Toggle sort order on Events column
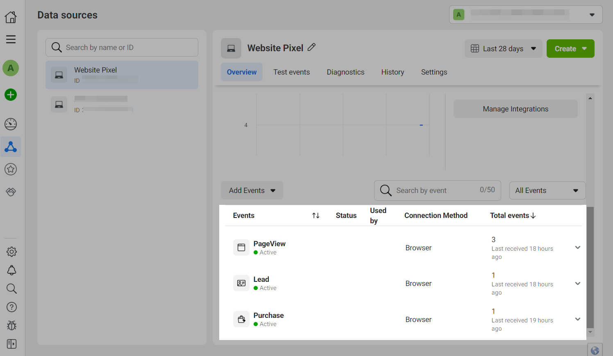 (316, 215)
